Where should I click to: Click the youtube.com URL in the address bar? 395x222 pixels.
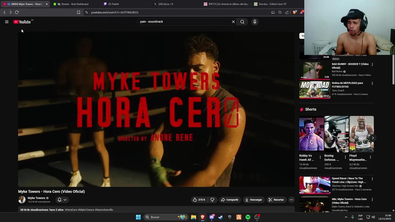point(114,12)
